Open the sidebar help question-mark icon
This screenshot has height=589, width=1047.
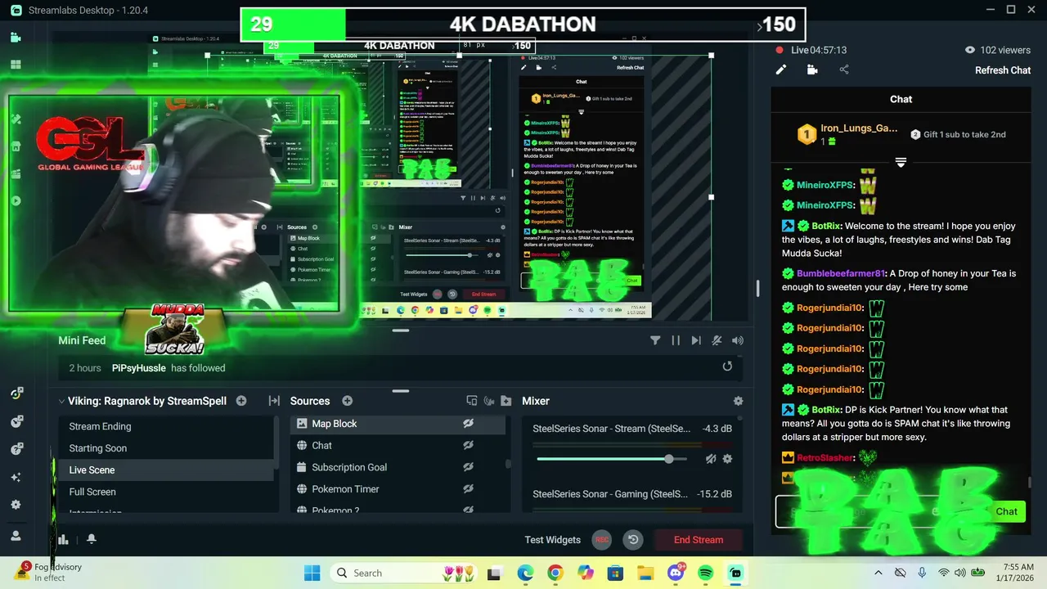[16, 449]
